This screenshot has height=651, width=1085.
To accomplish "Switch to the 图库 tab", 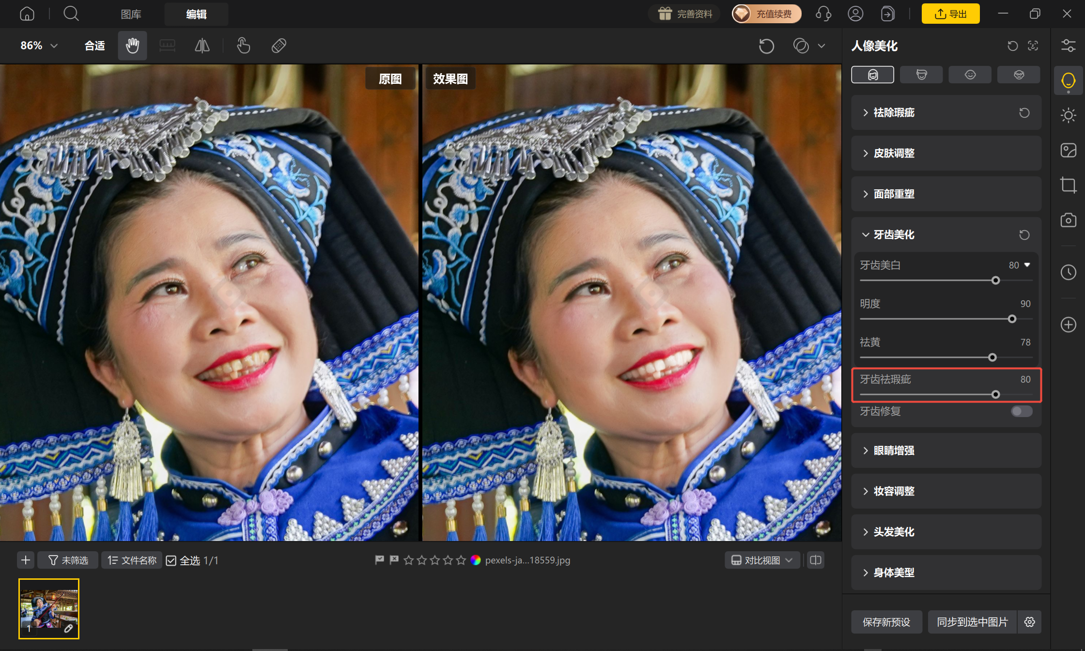I will click(131, 14).
